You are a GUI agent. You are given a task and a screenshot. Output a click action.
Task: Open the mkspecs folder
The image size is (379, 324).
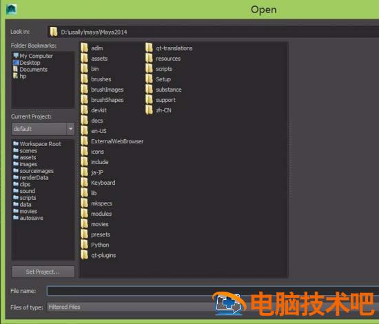point(96,203)
